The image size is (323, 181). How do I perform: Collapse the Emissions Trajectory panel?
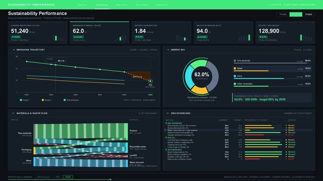point(14,50)
